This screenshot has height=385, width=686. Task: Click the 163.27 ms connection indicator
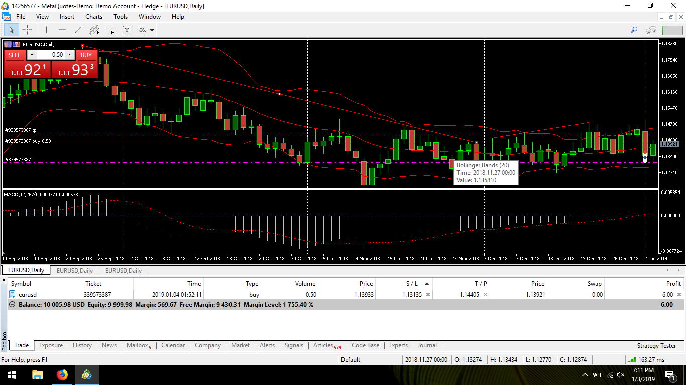[647, 359]
